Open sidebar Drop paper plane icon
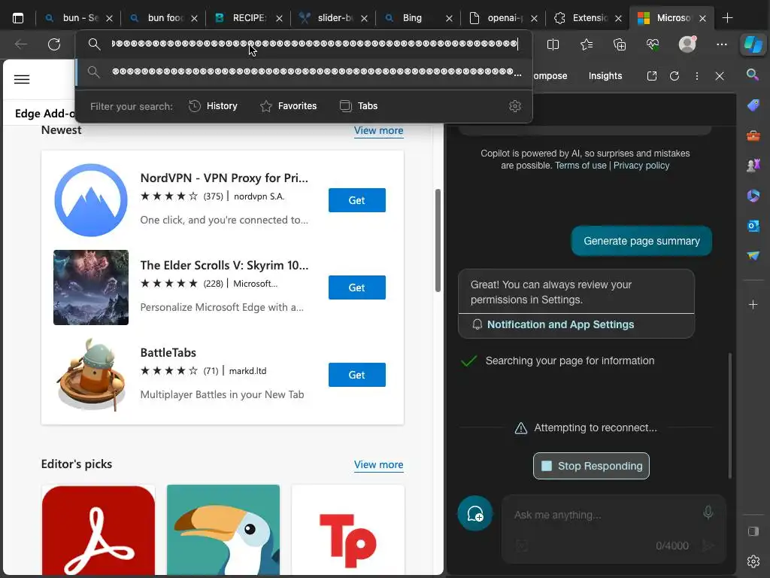The width and height of the screenshot is (770, 578). pos(753,256)
